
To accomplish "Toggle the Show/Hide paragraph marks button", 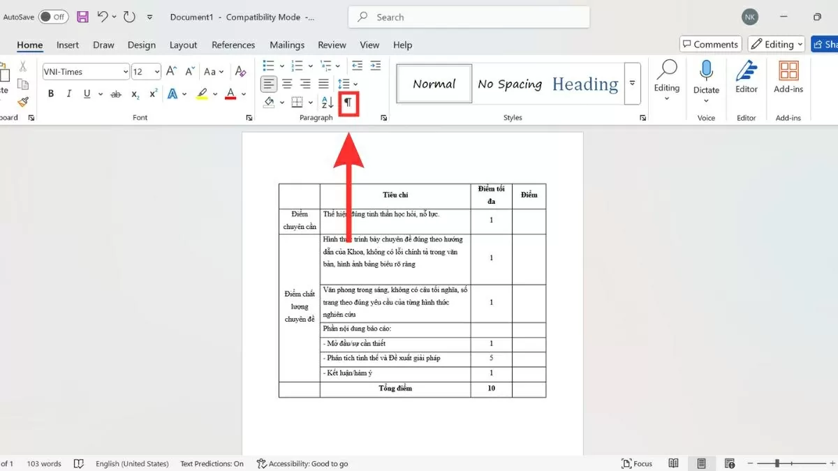I will [x=348, y=102].
